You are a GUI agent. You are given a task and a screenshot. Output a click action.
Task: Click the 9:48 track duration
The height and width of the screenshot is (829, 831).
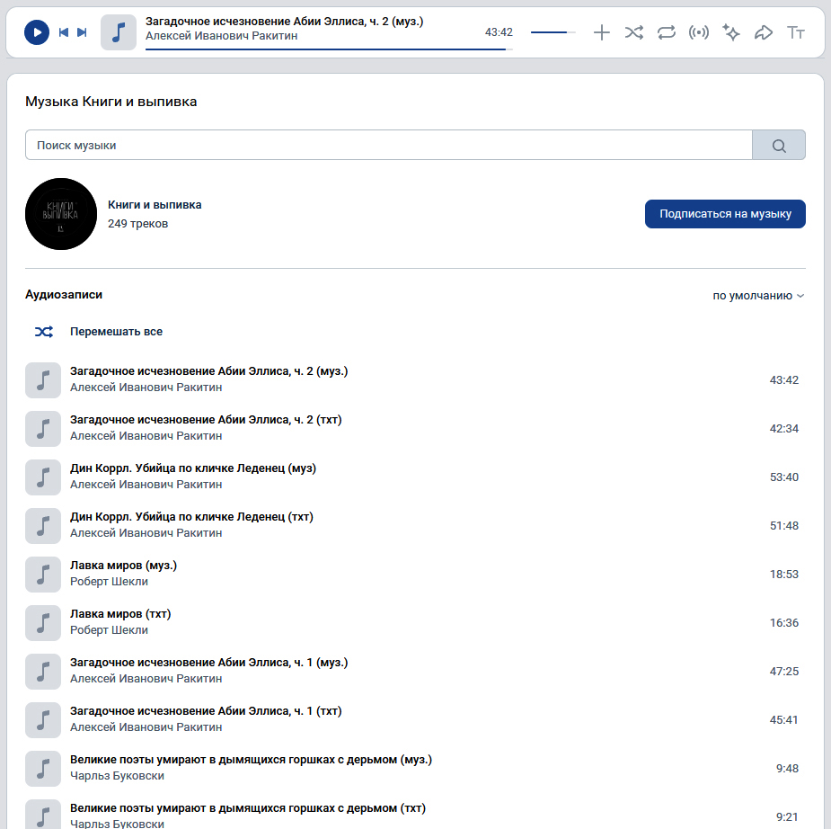787,768
